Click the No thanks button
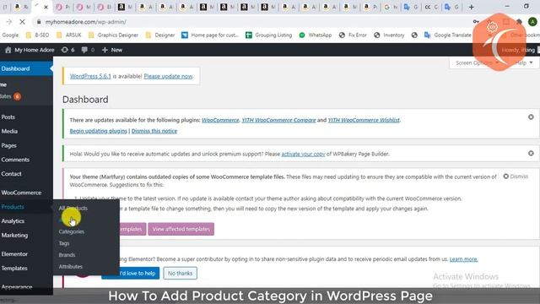This screenshot has height=304, width=540. coord(180,274)
